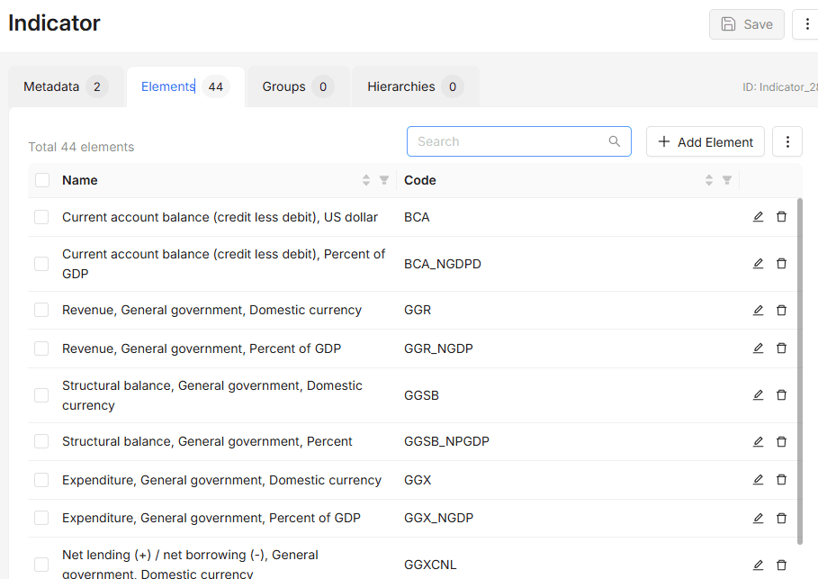
Task: Edit the BCA element row
Action: [x=758, y=217]
